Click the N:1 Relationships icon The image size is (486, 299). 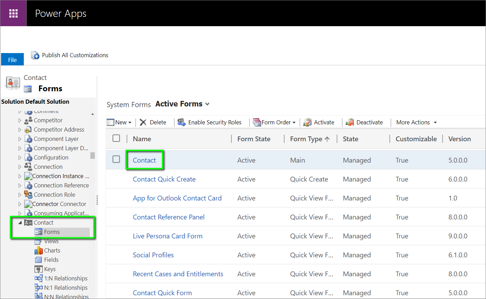[x=39, y=288]
